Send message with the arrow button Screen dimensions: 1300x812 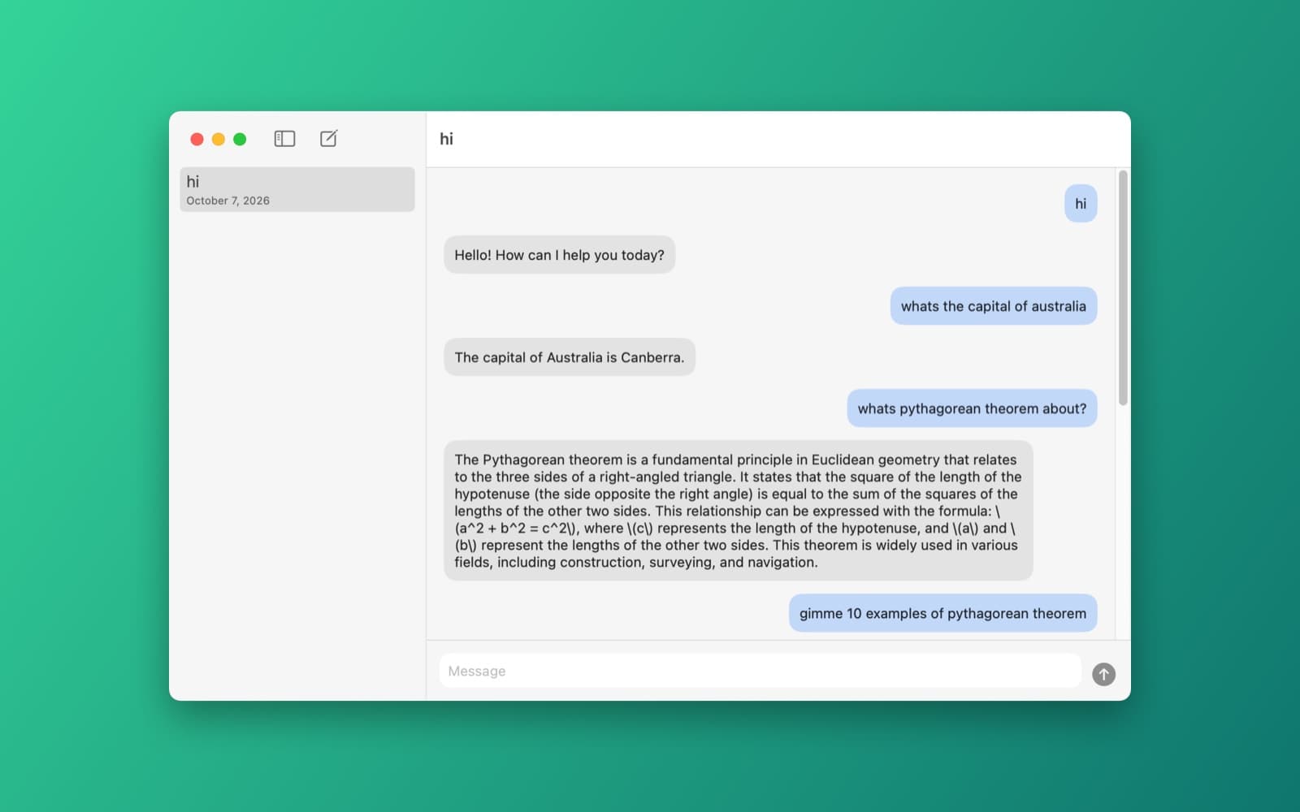(x=1103, y=674)
